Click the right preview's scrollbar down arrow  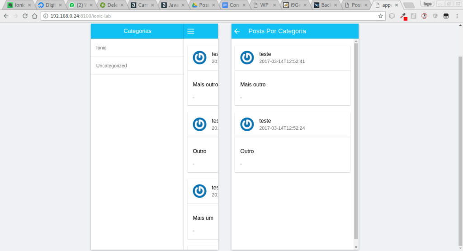[356, 247]
